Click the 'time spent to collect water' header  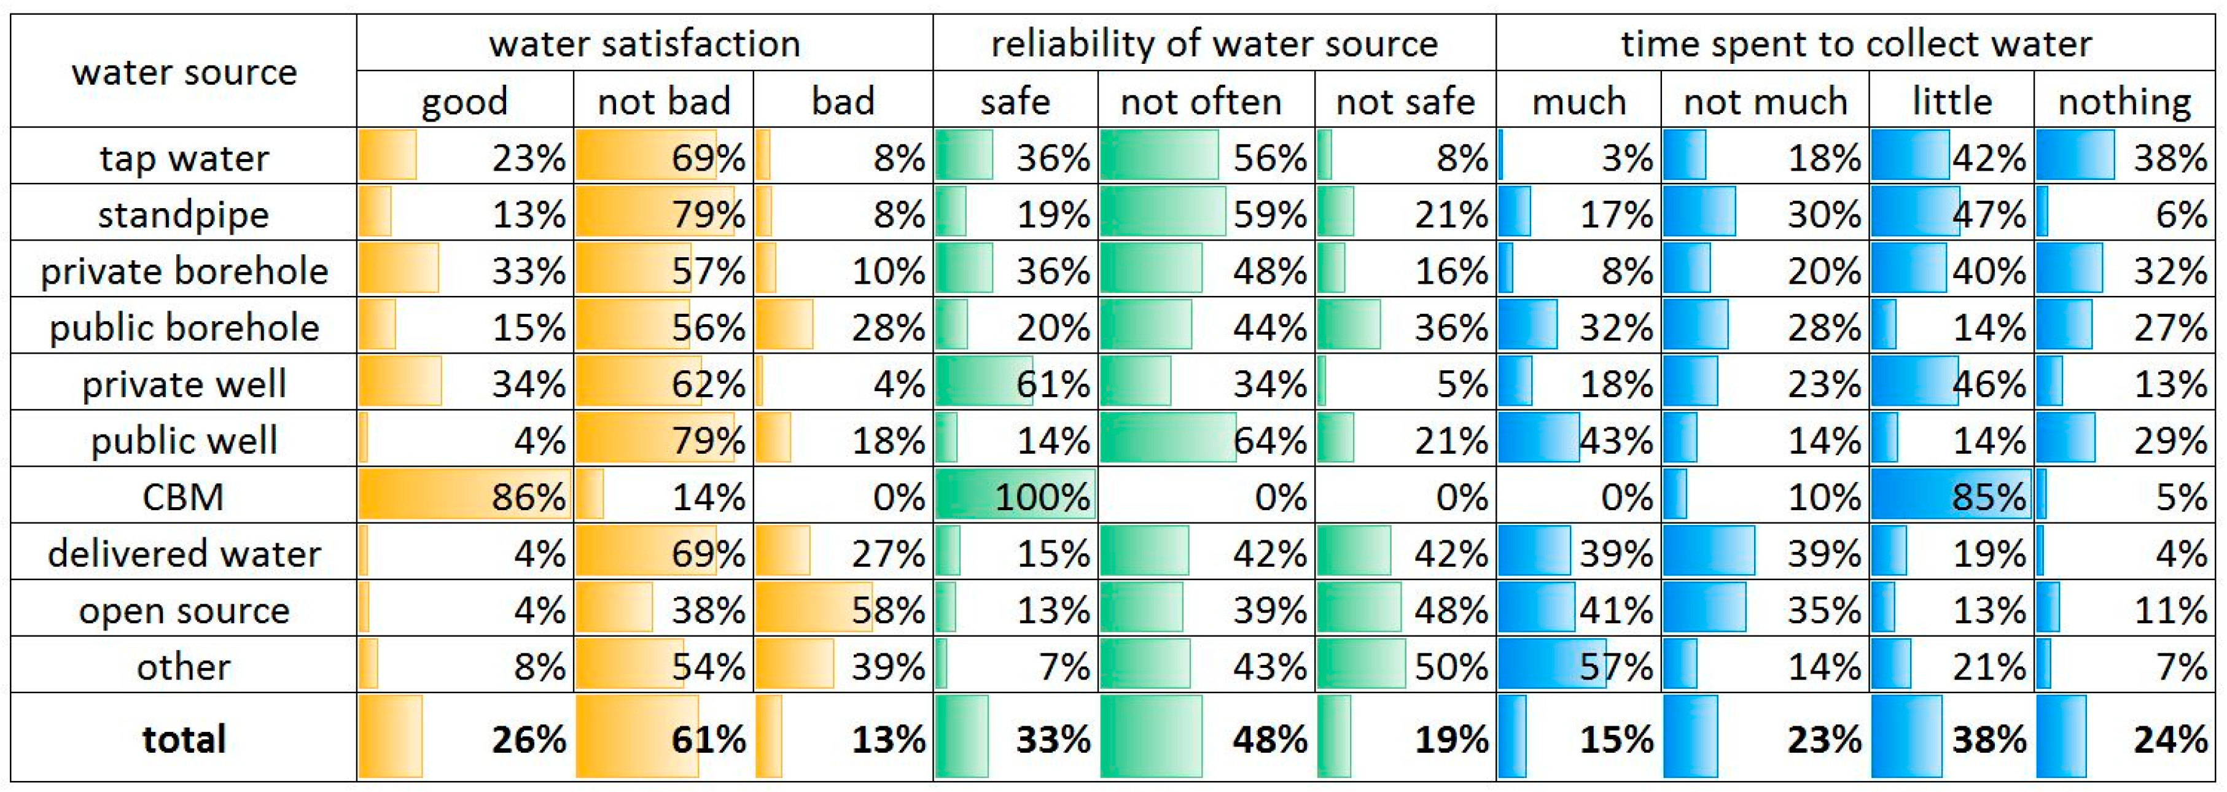(x=1856, y=43)
